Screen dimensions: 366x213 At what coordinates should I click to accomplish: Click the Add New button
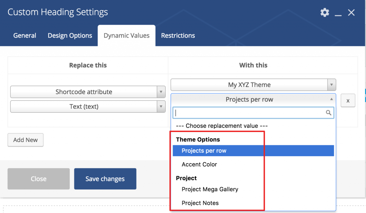pos(25,140)
